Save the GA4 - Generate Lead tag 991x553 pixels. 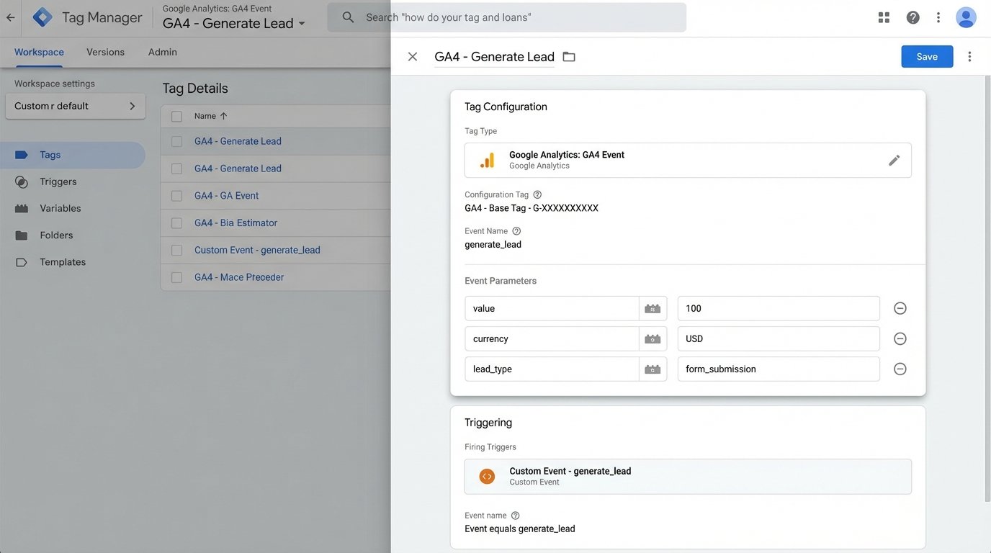pyautogui.click(x=926, y=56)
